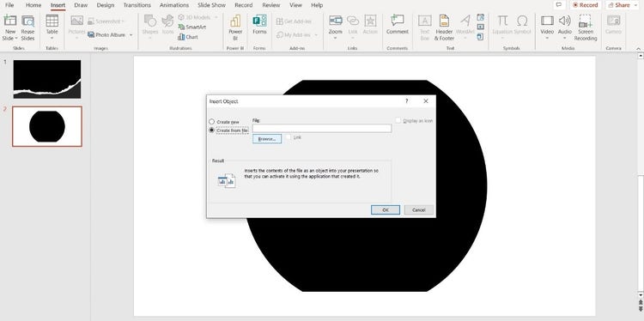
Task: Click the Record button at top right
Action: 586,5
